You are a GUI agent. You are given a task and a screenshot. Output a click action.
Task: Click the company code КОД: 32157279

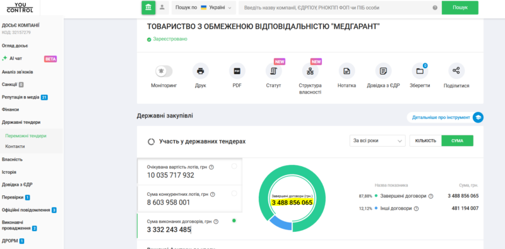pyautogui.click(x=16, y=33)
